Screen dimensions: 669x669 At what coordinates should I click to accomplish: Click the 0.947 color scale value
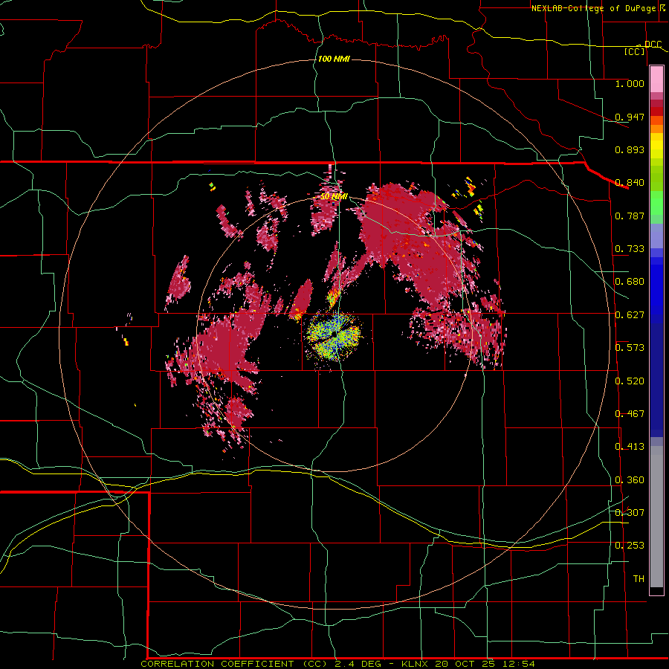(630, 117)
